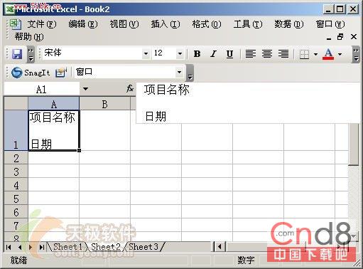Screen dimensions: 363x269
Task: Click the Select All corner button
Action: point(16,104)
